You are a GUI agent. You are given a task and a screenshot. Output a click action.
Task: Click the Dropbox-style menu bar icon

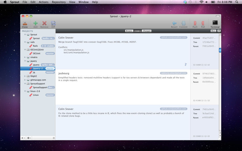[185, 2]
